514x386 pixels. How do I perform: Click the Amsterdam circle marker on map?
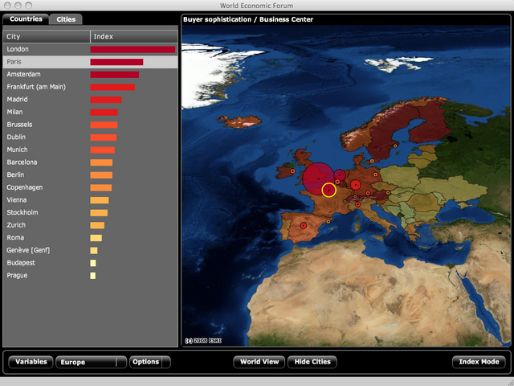339,175
